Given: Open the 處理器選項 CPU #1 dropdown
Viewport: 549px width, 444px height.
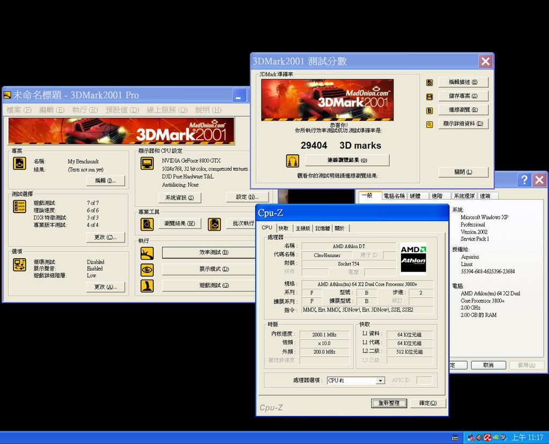Looking at the screenshot, I should tap(380, 381).
